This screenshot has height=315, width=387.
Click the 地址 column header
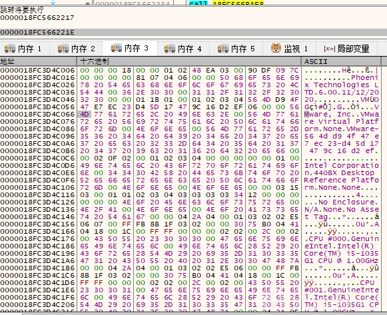(38, 61)
